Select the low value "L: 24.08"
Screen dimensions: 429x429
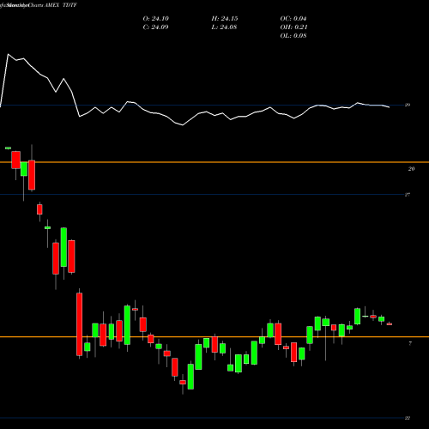(225, 27)
